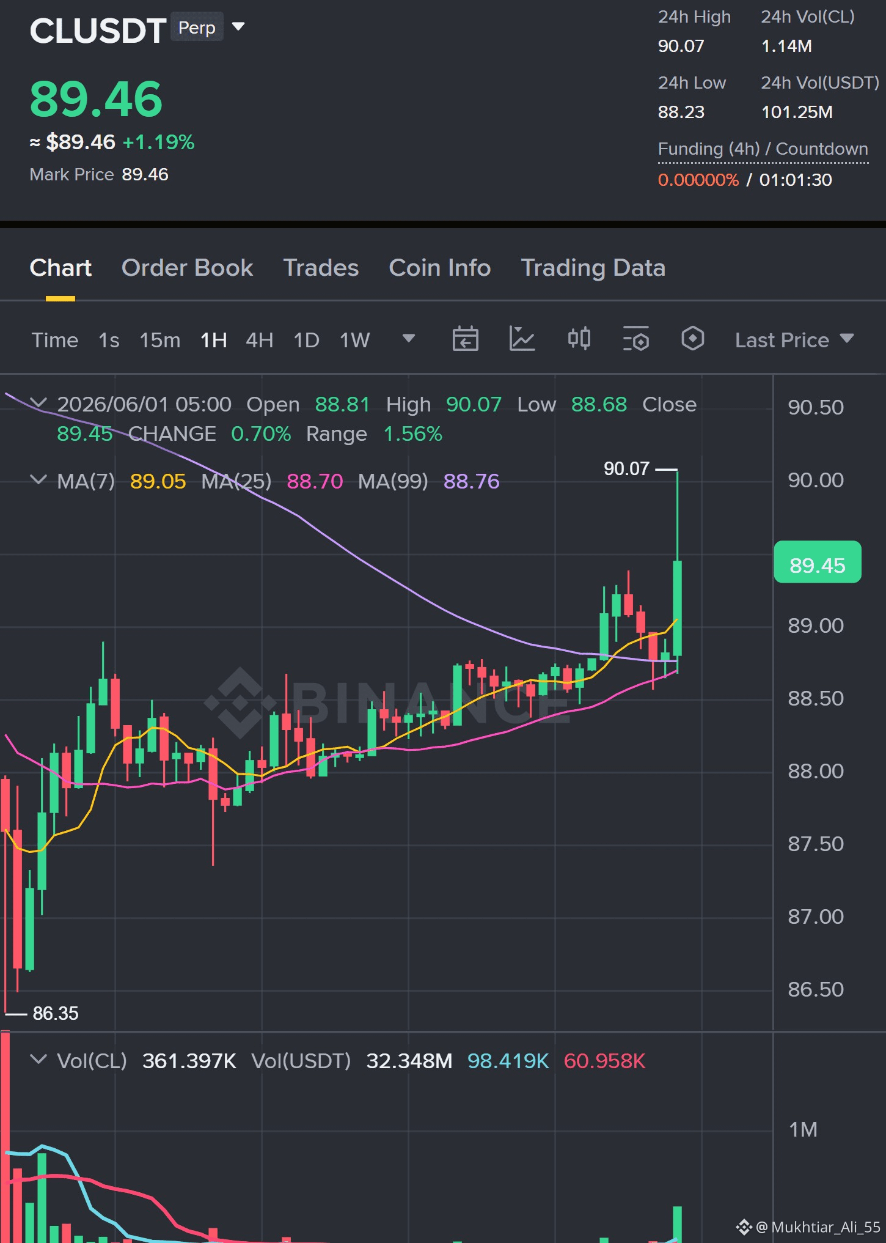Select the 1W interval
886x1243 pixels.
[354, 340]
